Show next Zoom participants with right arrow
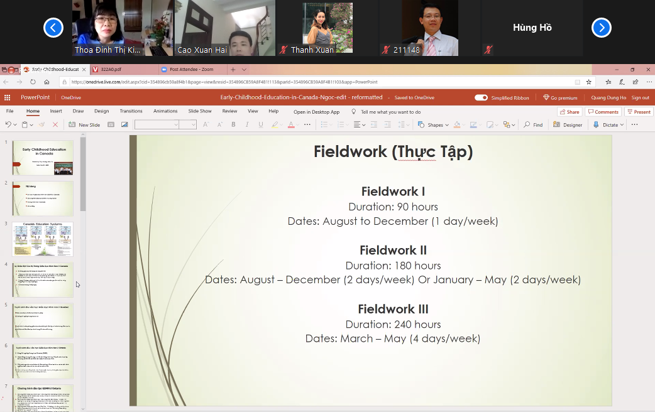This screenshot has height=412, width=655. (601, 28)
